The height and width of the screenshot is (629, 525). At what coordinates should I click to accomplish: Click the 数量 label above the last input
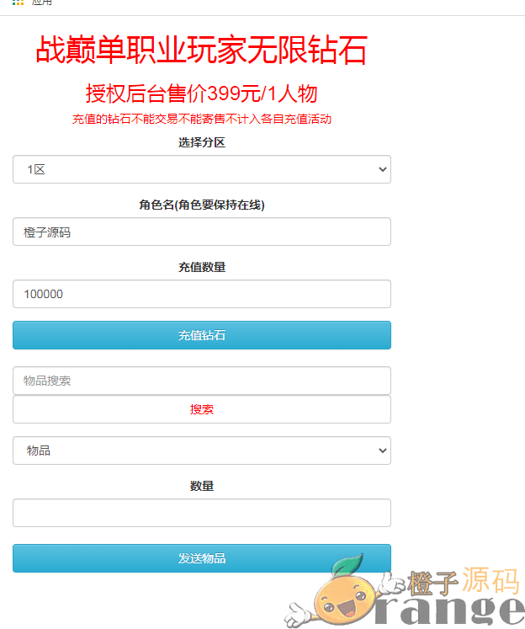[202, 486]
